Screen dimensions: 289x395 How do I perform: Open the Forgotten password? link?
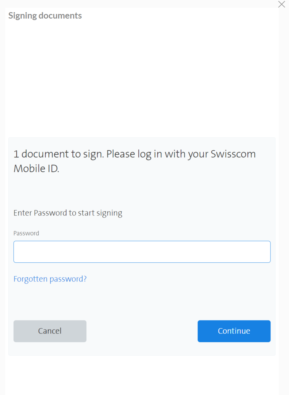point(50,279)
